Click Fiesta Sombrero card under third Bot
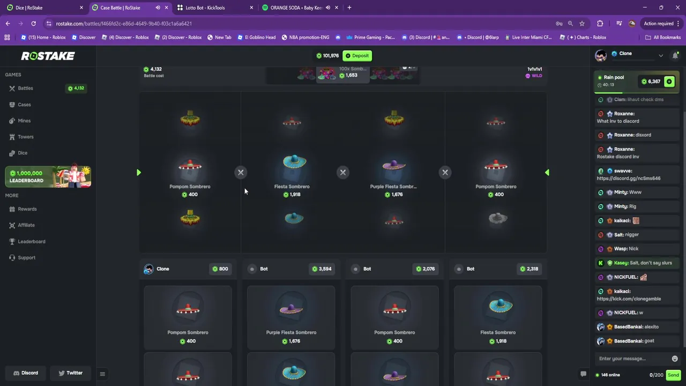 point(498,316)
